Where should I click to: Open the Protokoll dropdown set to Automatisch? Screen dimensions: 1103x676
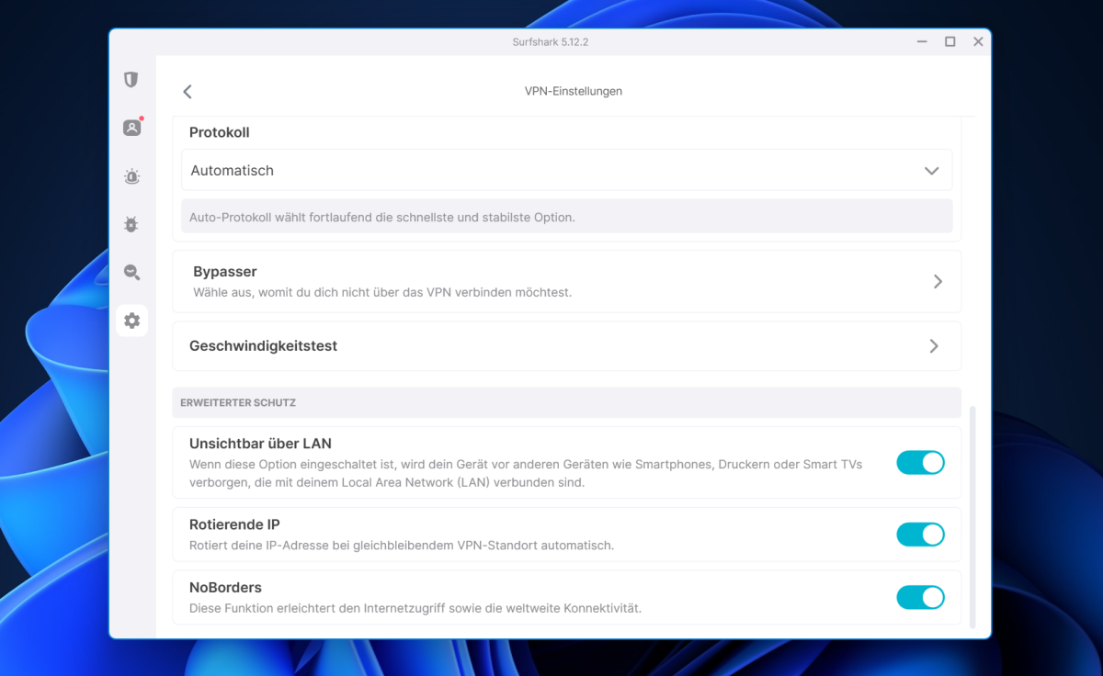[x=566, y=171]
